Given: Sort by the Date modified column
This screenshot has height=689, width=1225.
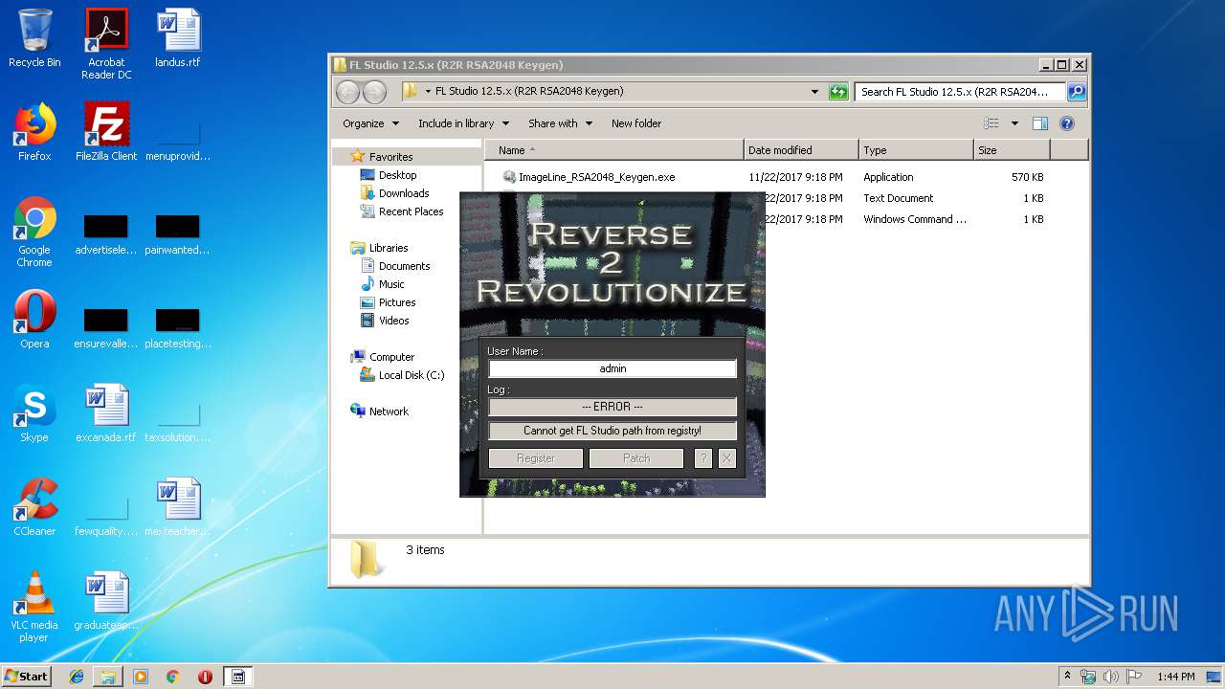Looking at the screenshot, I should click(801, 150).
